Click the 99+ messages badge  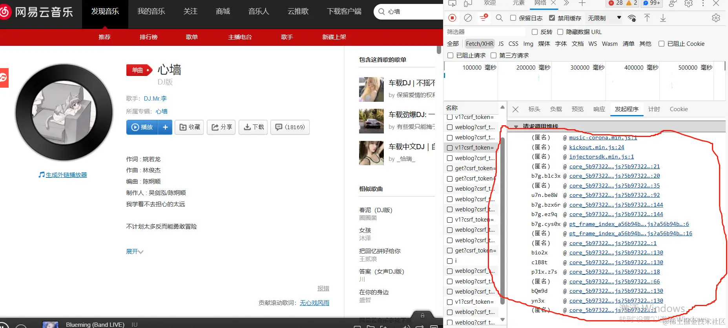(651, 3)
